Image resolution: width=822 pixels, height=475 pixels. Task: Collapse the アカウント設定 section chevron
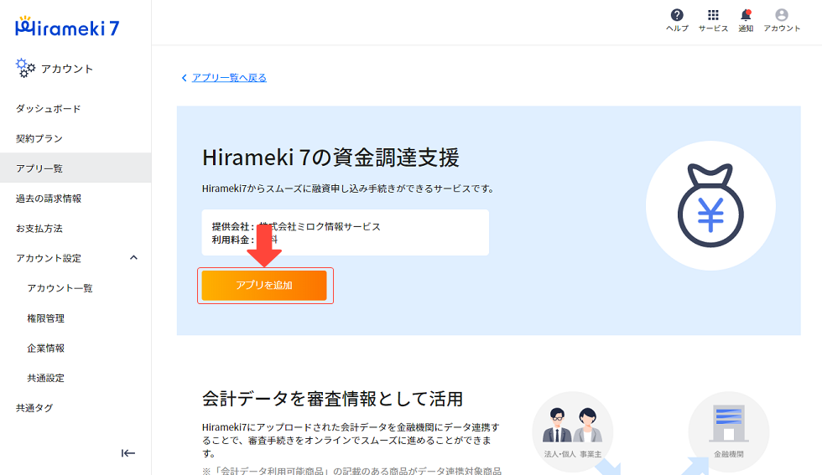point(133,258)
